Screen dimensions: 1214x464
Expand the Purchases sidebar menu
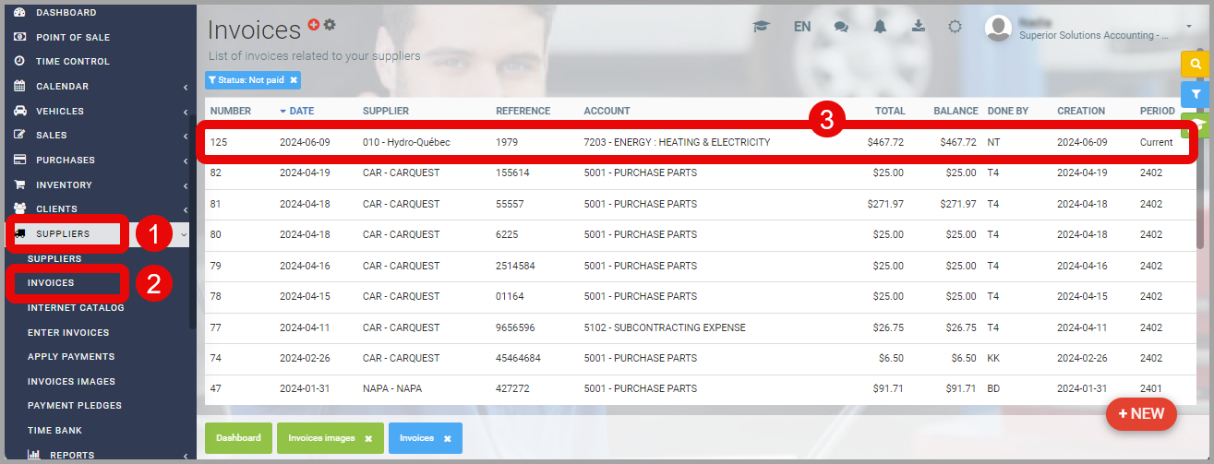[100, 160]
